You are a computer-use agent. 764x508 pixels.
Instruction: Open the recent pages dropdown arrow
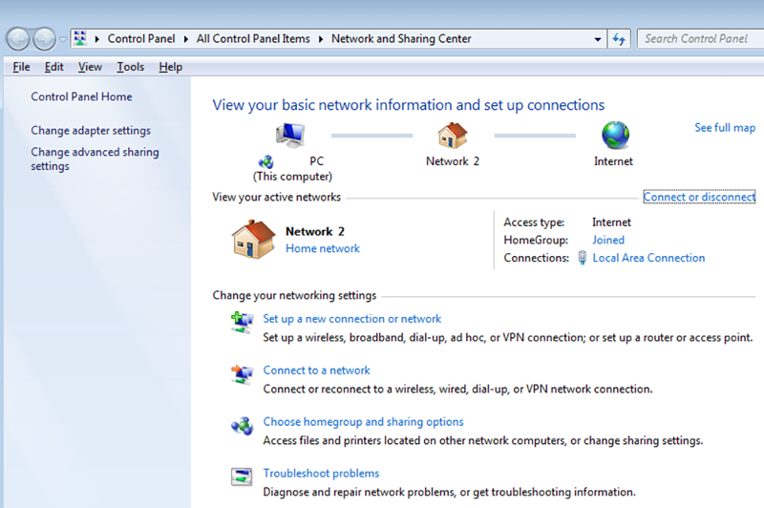[63, 39]
